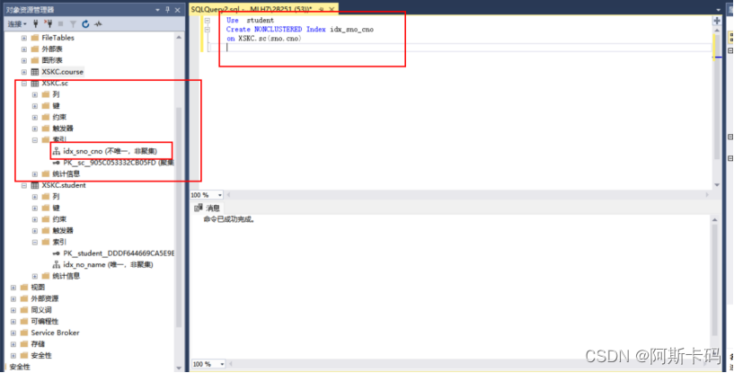Viewport: 734px width, 373px height.
Task: Open the messages pane zoom 100 % dropdown
Action: [221, 364]
